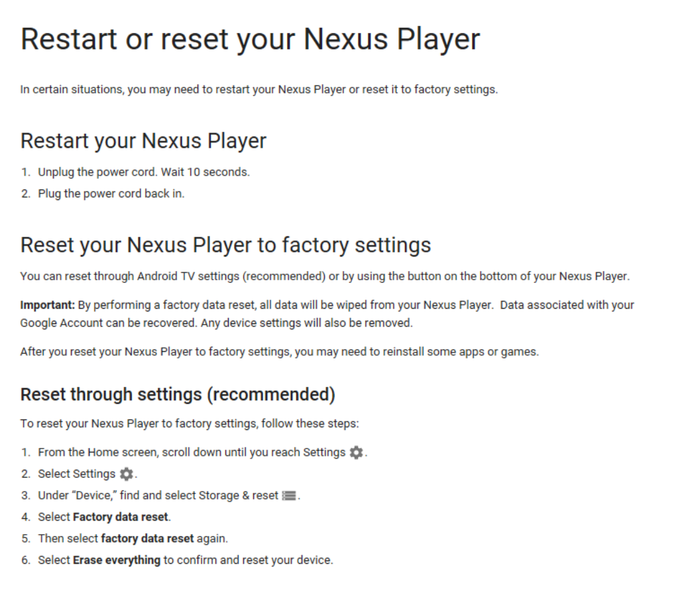Click bold factory data reset in step five

pos(147,539)
